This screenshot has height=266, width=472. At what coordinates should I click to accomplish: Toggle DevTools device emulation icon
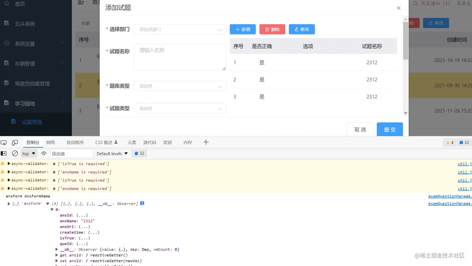pyautogui.click(x=15, y=143)
